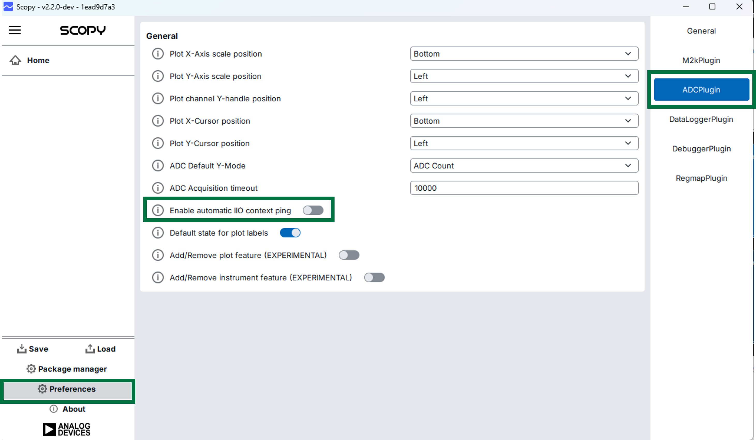Screen dimensions: 756x440
Task: Disable Default state for plot labels
Action: [290, 233]
